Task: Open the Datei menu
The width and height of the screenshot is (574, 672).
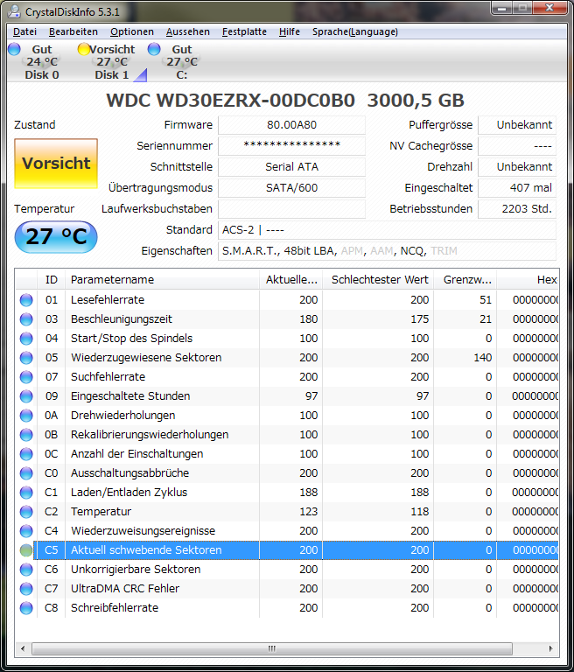Action: tap(24, 31)
